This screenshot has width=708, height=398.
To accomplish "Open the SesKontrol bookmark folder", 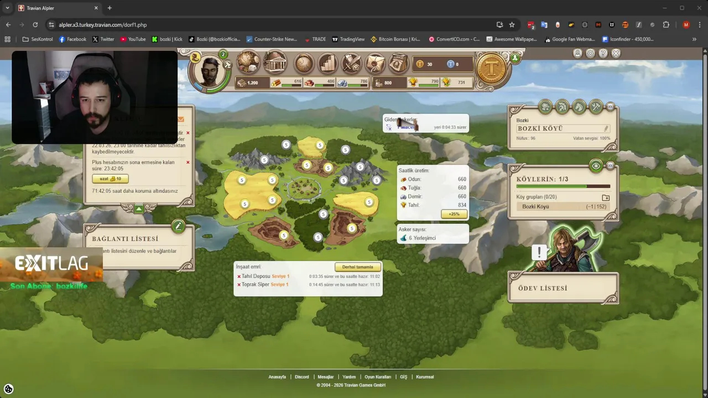I will point(38,39).
